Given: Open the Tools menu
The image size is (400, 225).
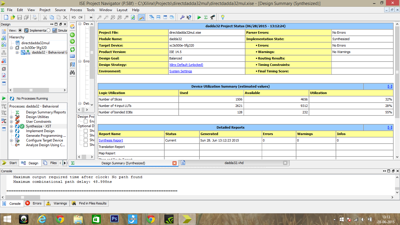Looking at the screenshot, I should (90, 10).
